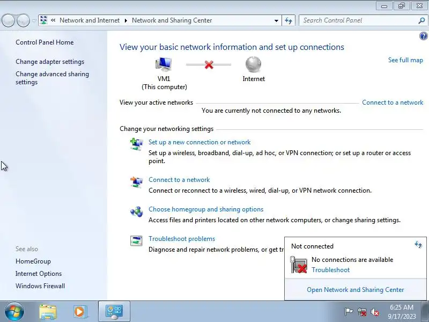Select Network and Sharing Center breadcrumb
The width and height of the screenshot is (429, 322).
point(172,20)
